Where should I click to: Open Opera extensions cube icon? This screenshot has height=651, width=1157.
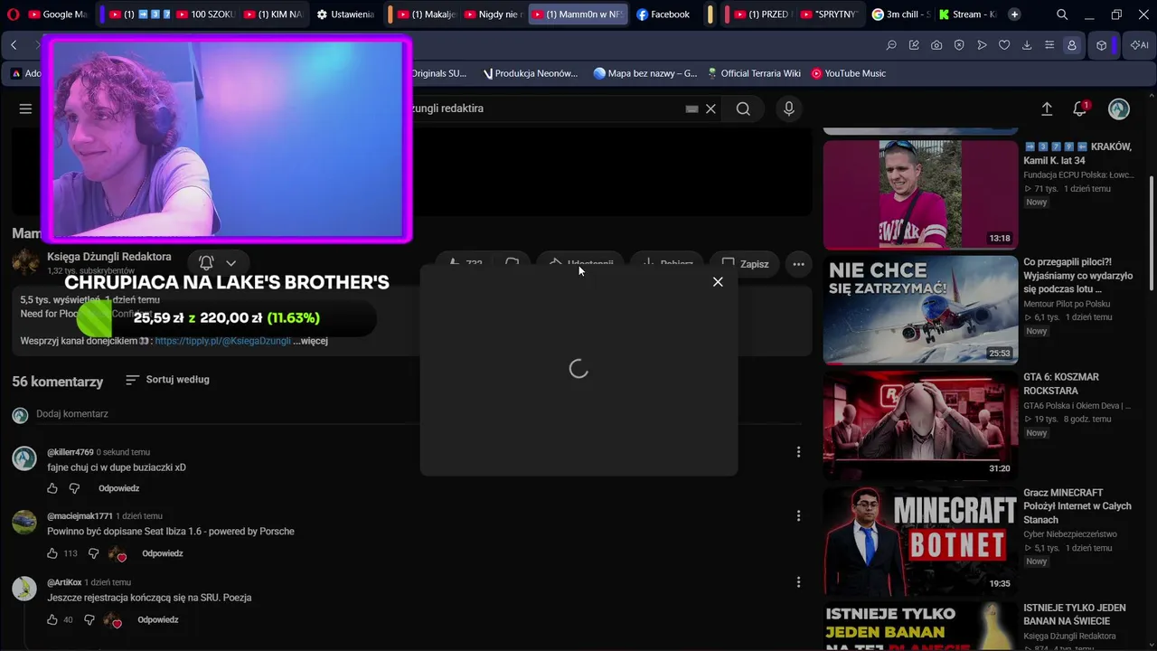click(x=1102, y=45)
